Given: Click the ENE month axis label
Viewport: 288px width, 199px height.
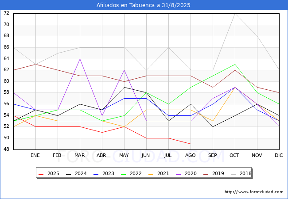Looking at the screenshot, I should [35, 155].
